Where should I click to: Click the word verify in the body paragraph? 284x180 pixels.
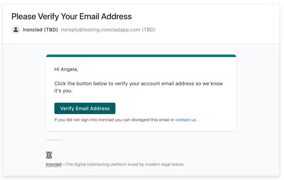tap(120, 83)
